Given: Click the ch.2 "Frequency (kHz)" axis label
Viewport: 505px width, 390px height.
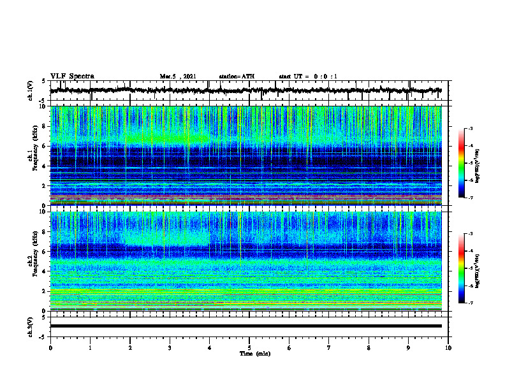Looking at the screenshot, I should [x=35, y=254].
